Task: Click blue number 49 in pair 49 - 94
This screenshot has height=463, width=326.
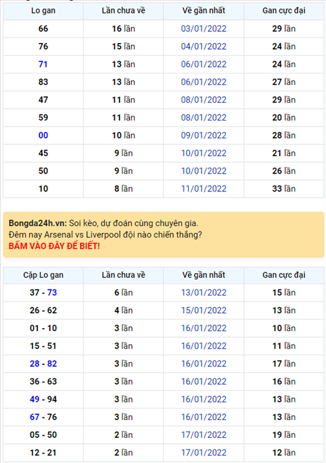Action: (35, 399)
